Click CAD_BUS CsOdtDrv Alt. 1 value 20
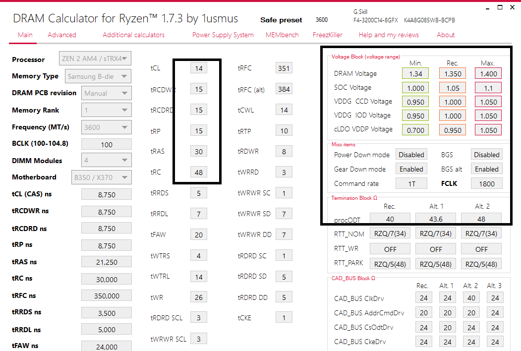 (448, 327)
